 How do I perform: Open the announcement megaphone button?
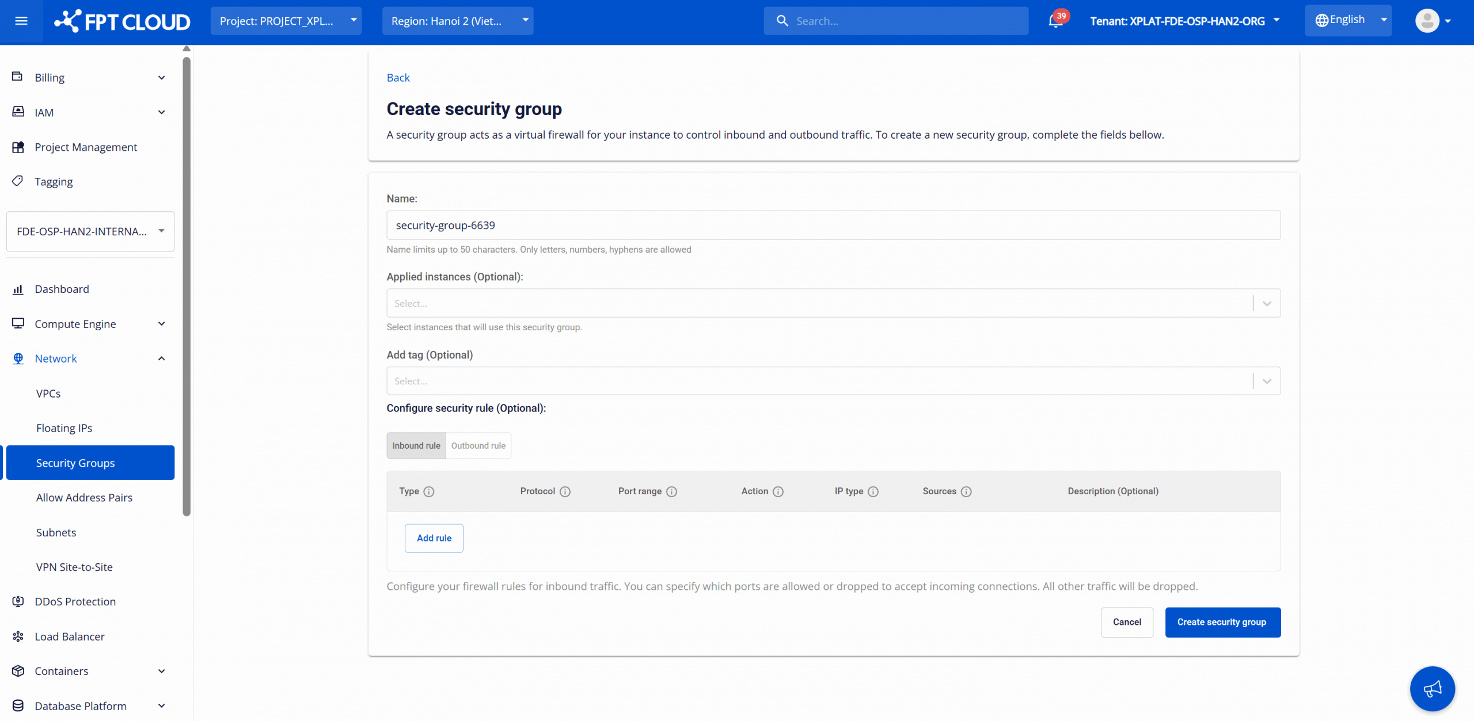[x=1432, y=688]
